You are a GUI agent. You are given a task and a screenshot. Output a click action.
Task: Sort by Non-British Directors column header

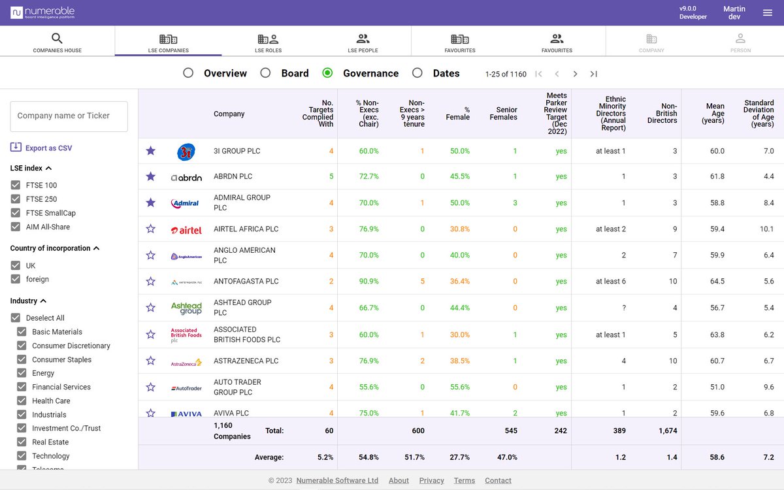pos(662,114)
